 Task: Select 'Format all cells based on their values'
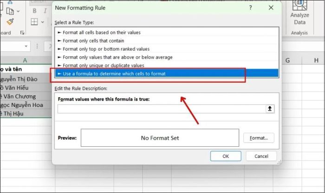coord(167,32)
